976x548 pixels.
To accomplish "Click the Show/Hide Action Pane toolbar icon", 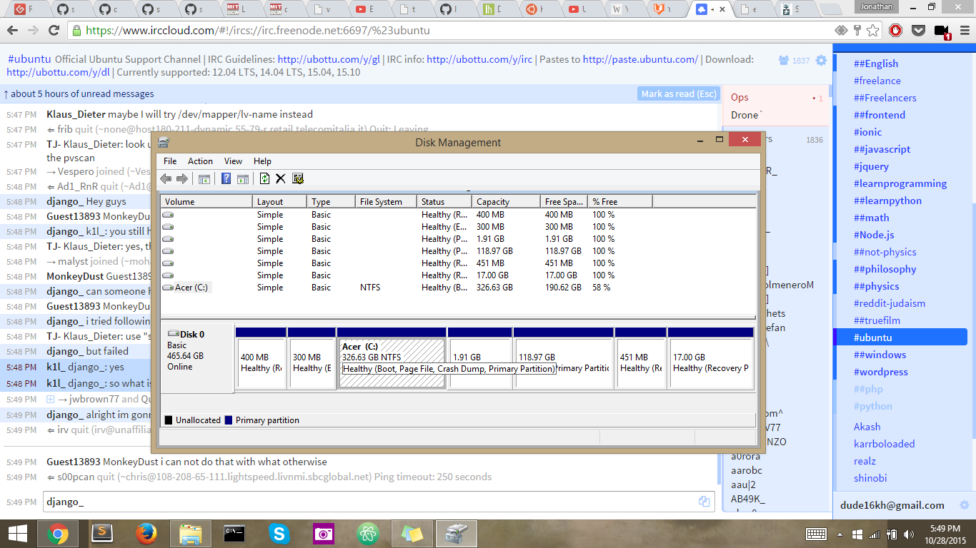I will (x=243, y=179).
